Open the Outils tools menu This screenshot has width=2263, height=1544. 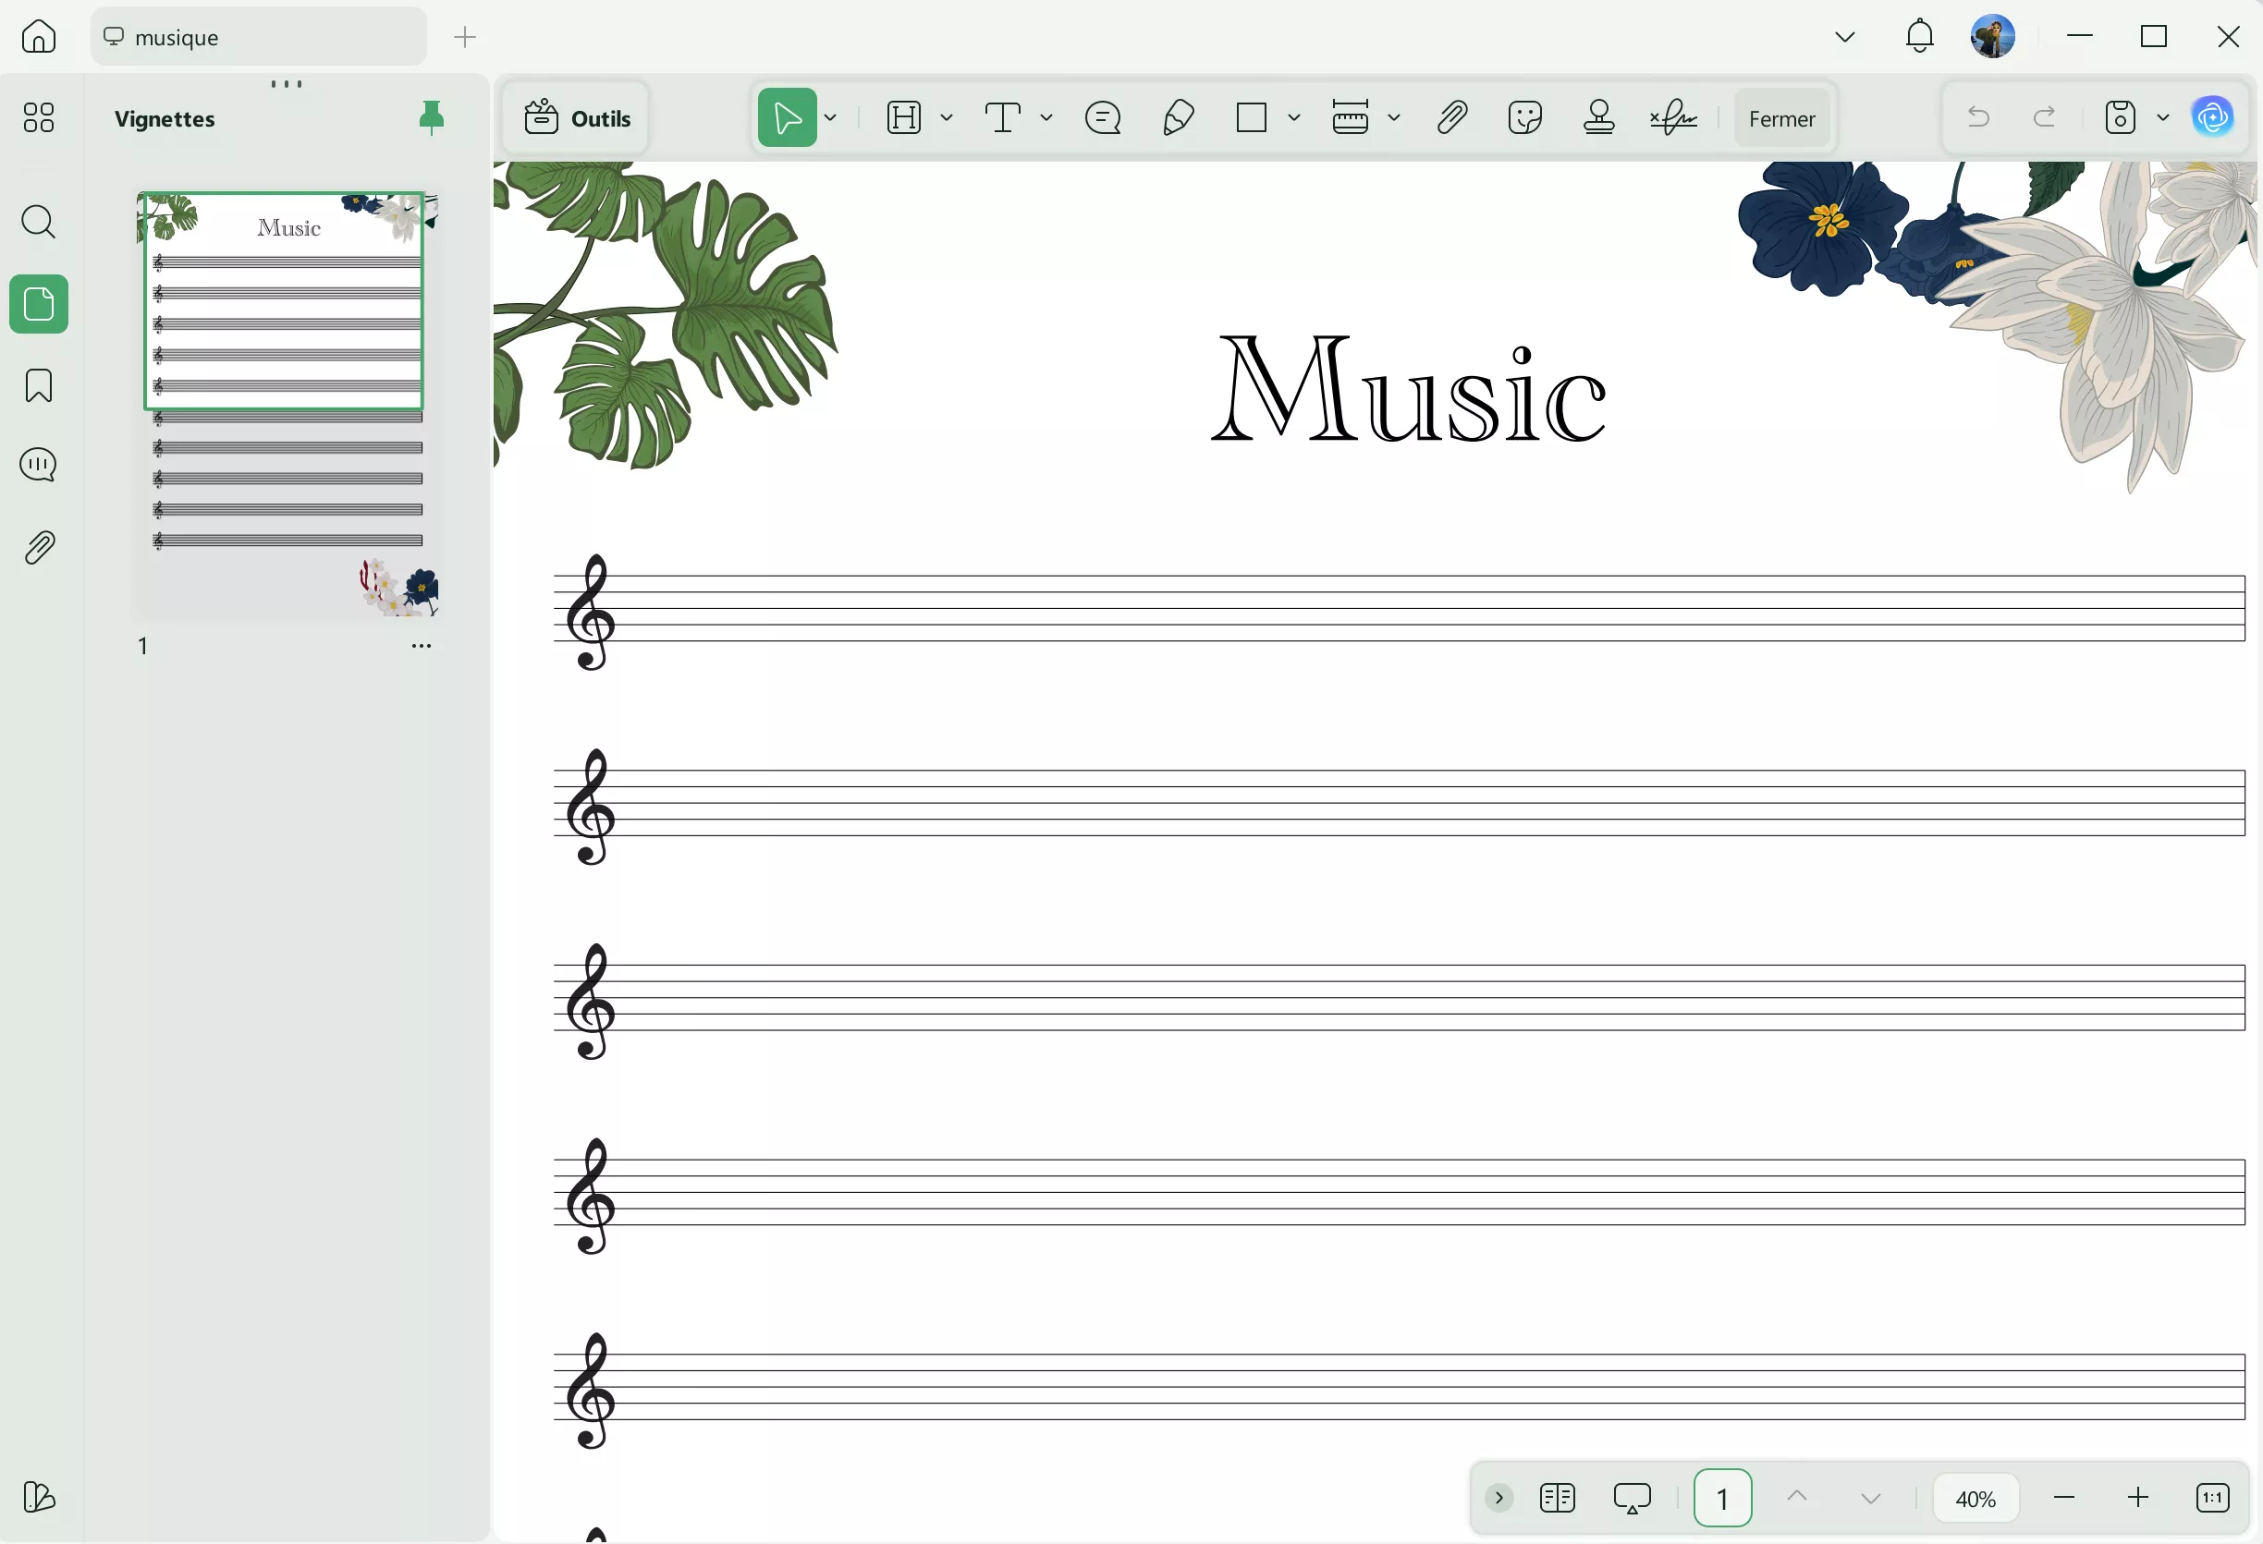click(578, 117)
